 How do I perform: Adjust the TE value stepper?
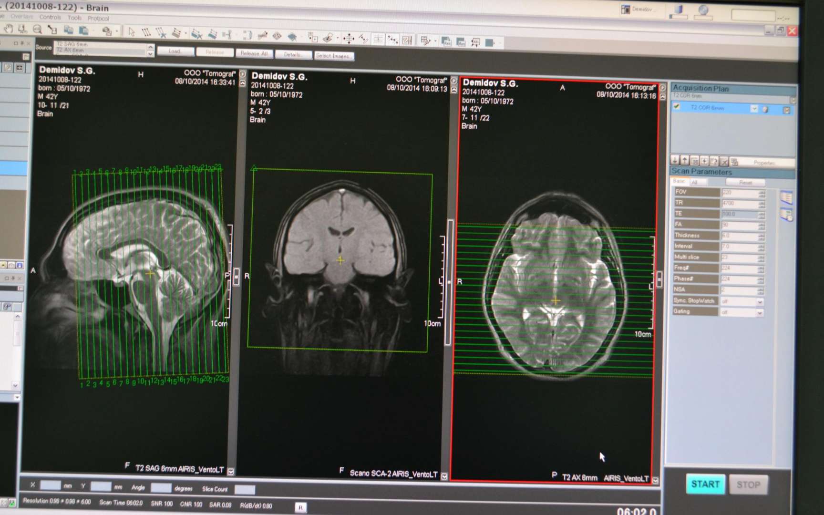point(761,215)
